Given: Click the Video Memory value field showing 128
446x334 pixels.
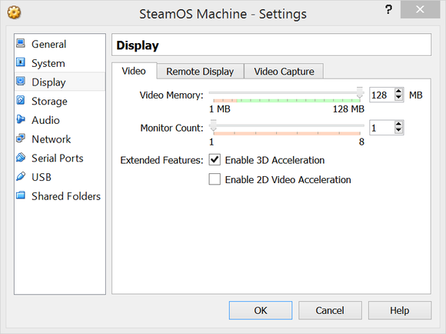Looking at the screenshot, I should pyautogui.click(x=382, y=95).
